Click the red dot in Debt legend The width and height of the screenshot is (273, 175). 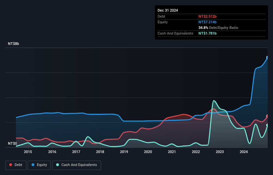[11, 165]
